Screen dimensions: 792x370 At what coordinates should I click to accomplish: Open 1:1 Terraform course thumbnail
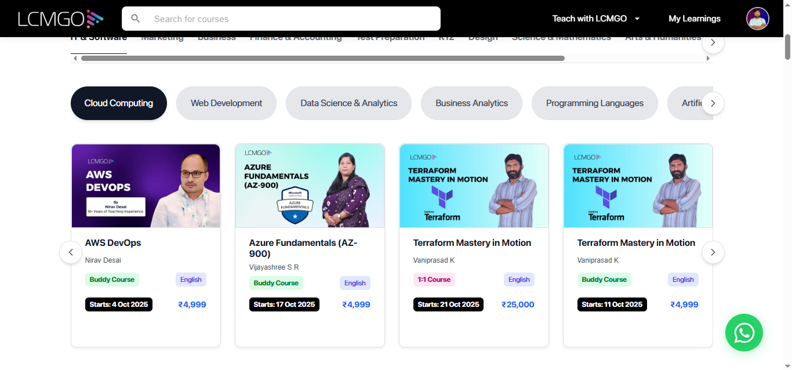474,186
